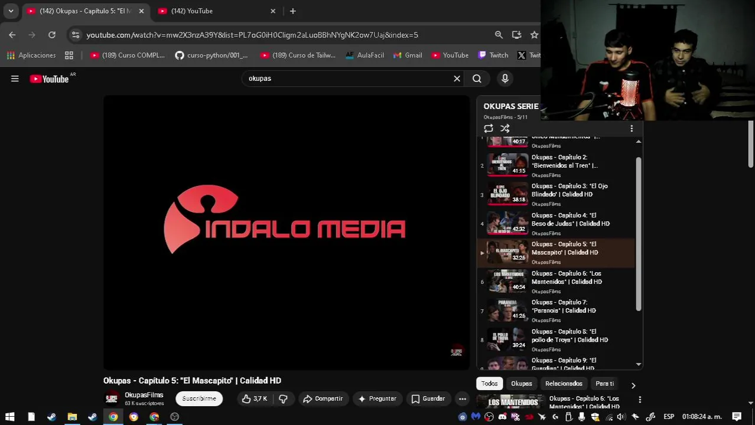The height and width of the screenshot is (425, 755).
Task: Play Capítulo 6: Los Mantenidos from playlist
Action: point(555,282)
